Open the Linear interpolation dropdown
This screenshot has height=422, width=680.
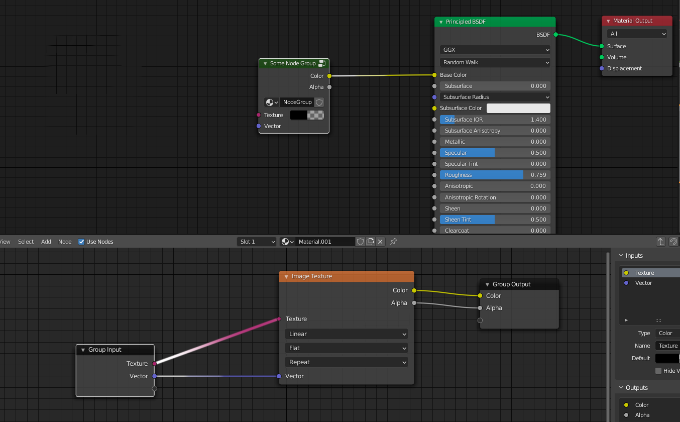[347, 334]
